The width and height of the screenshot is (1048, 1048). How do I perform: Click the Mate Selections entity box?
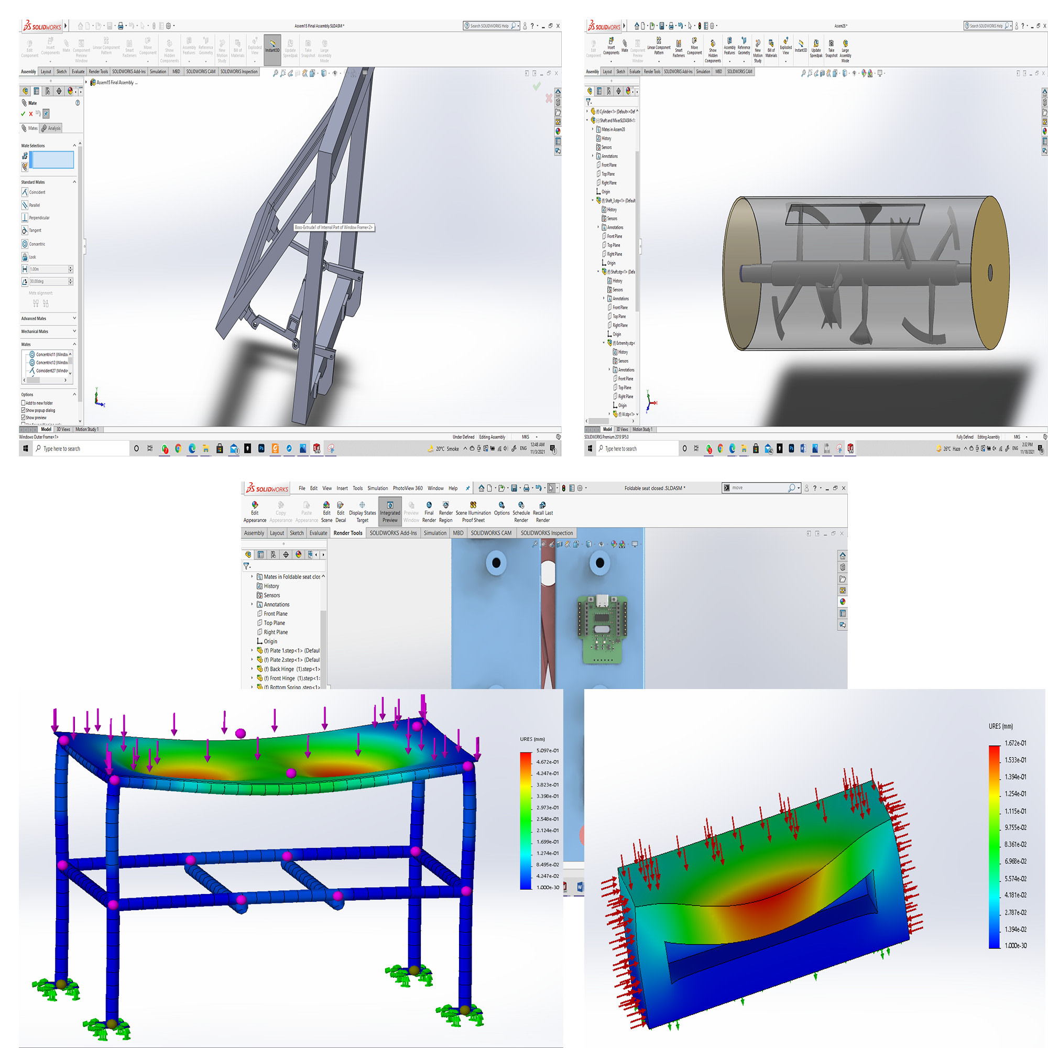[52, 159]
